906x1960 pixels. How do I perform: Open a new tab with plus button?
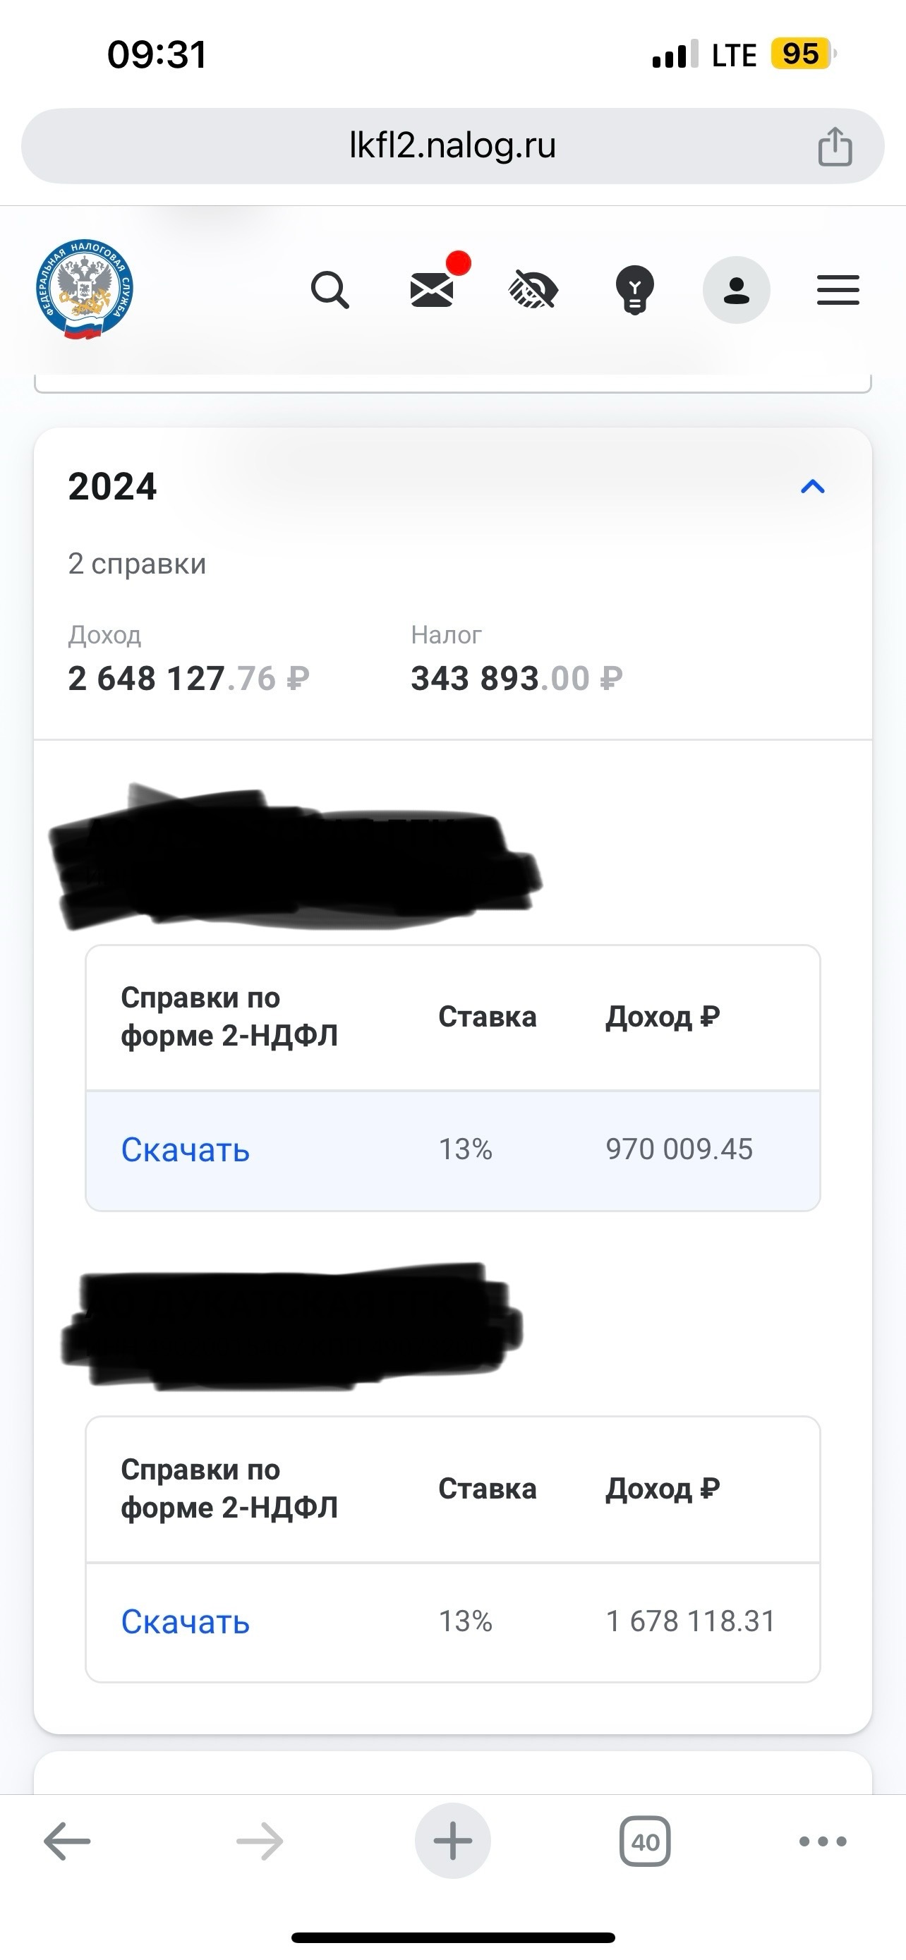(452, 1842)
